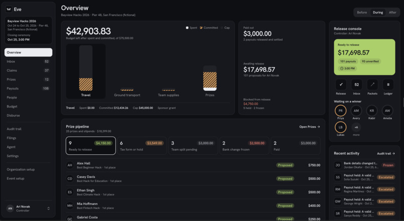Select the Tax form or hold tab
The height and width of the screenshot is (221, 404).
click(142, 146)
